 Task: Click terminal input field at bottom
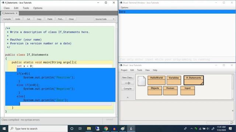(177, 59)
